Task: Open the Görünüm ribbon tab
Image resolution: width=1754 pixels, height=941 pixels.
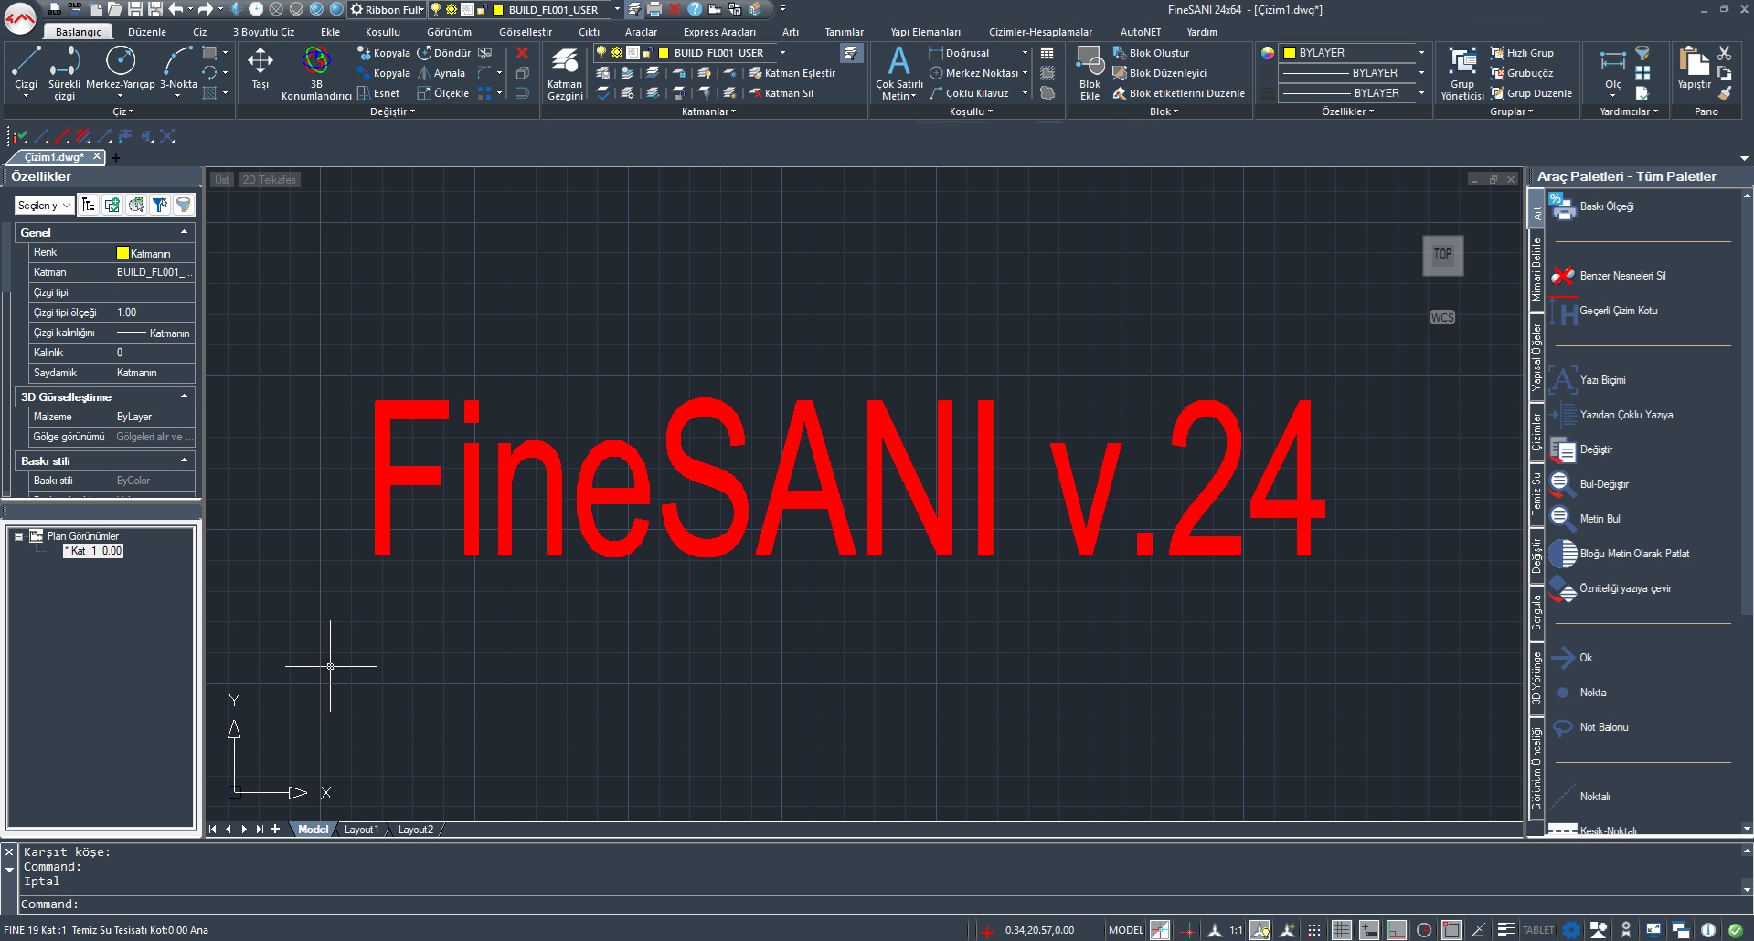Action: coord(449,32)
